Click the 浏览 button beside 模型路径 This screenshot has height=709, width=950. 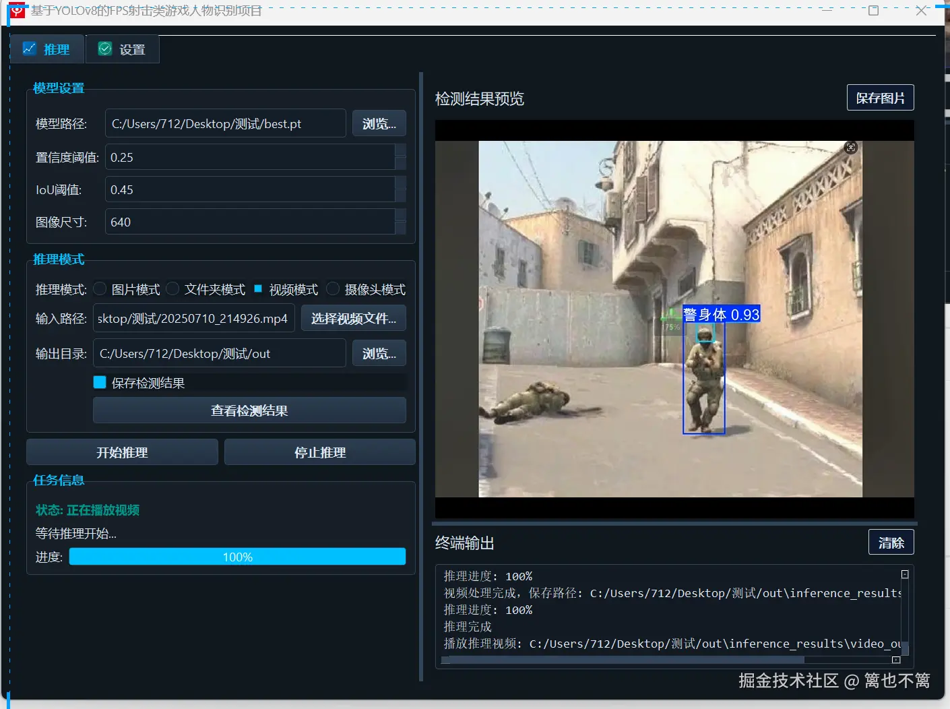pyautogui.click(x=379, y=123)
